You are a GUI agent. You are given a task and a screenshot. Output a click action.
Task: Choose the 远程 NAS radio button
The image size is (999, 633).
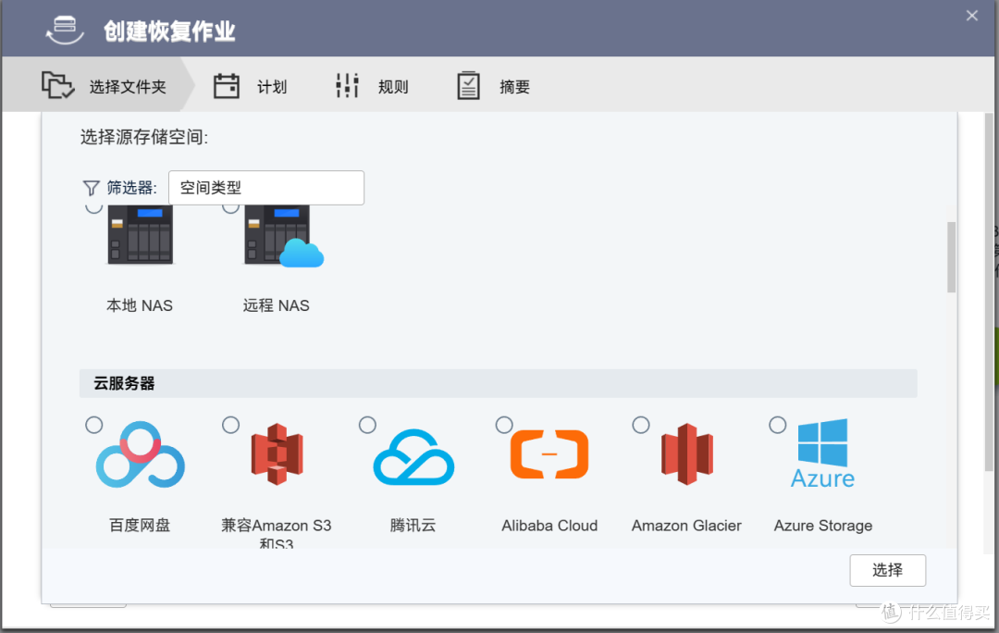pyautogui.click(x=230, y=208)
